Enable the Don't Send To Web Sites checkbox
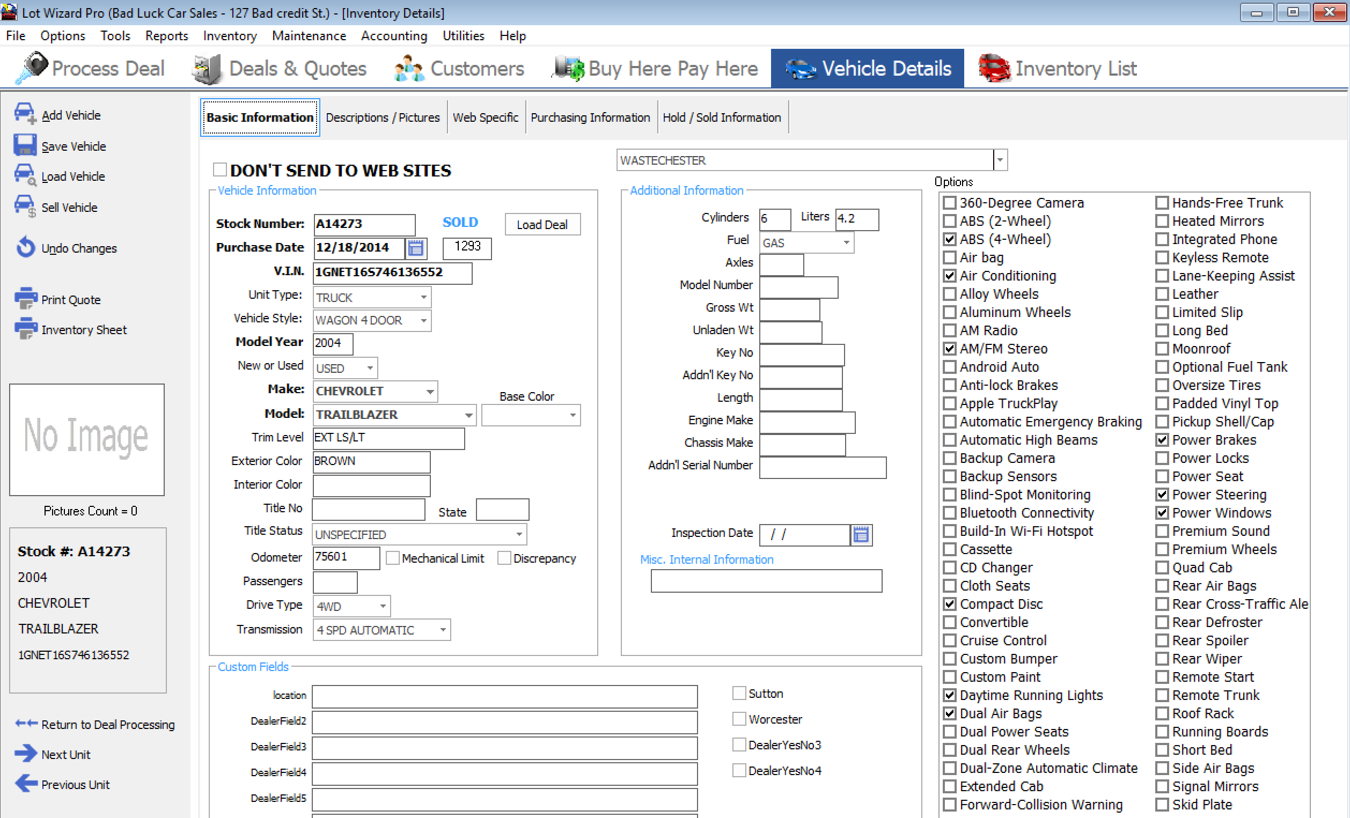The width and height of the screenshot is (1350, 818). click(x=219, y=170)
